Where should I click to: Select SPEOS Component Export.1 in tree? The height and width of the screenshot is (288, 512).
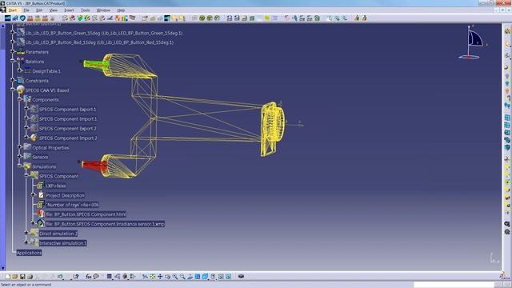coord(67,110)
